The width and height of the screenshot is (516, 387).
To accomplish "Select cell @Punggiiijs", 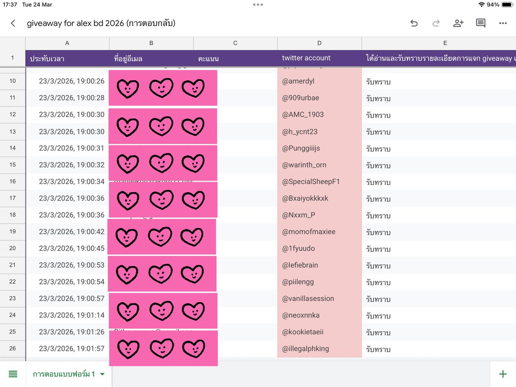I will (319, 148).
